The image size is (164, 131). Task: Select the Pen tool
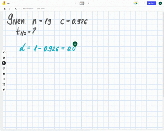tap(4, 53)
